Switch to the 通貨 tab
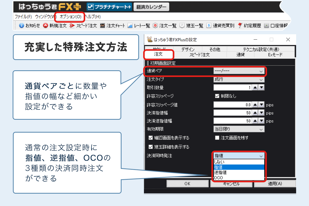 [241, 55]
